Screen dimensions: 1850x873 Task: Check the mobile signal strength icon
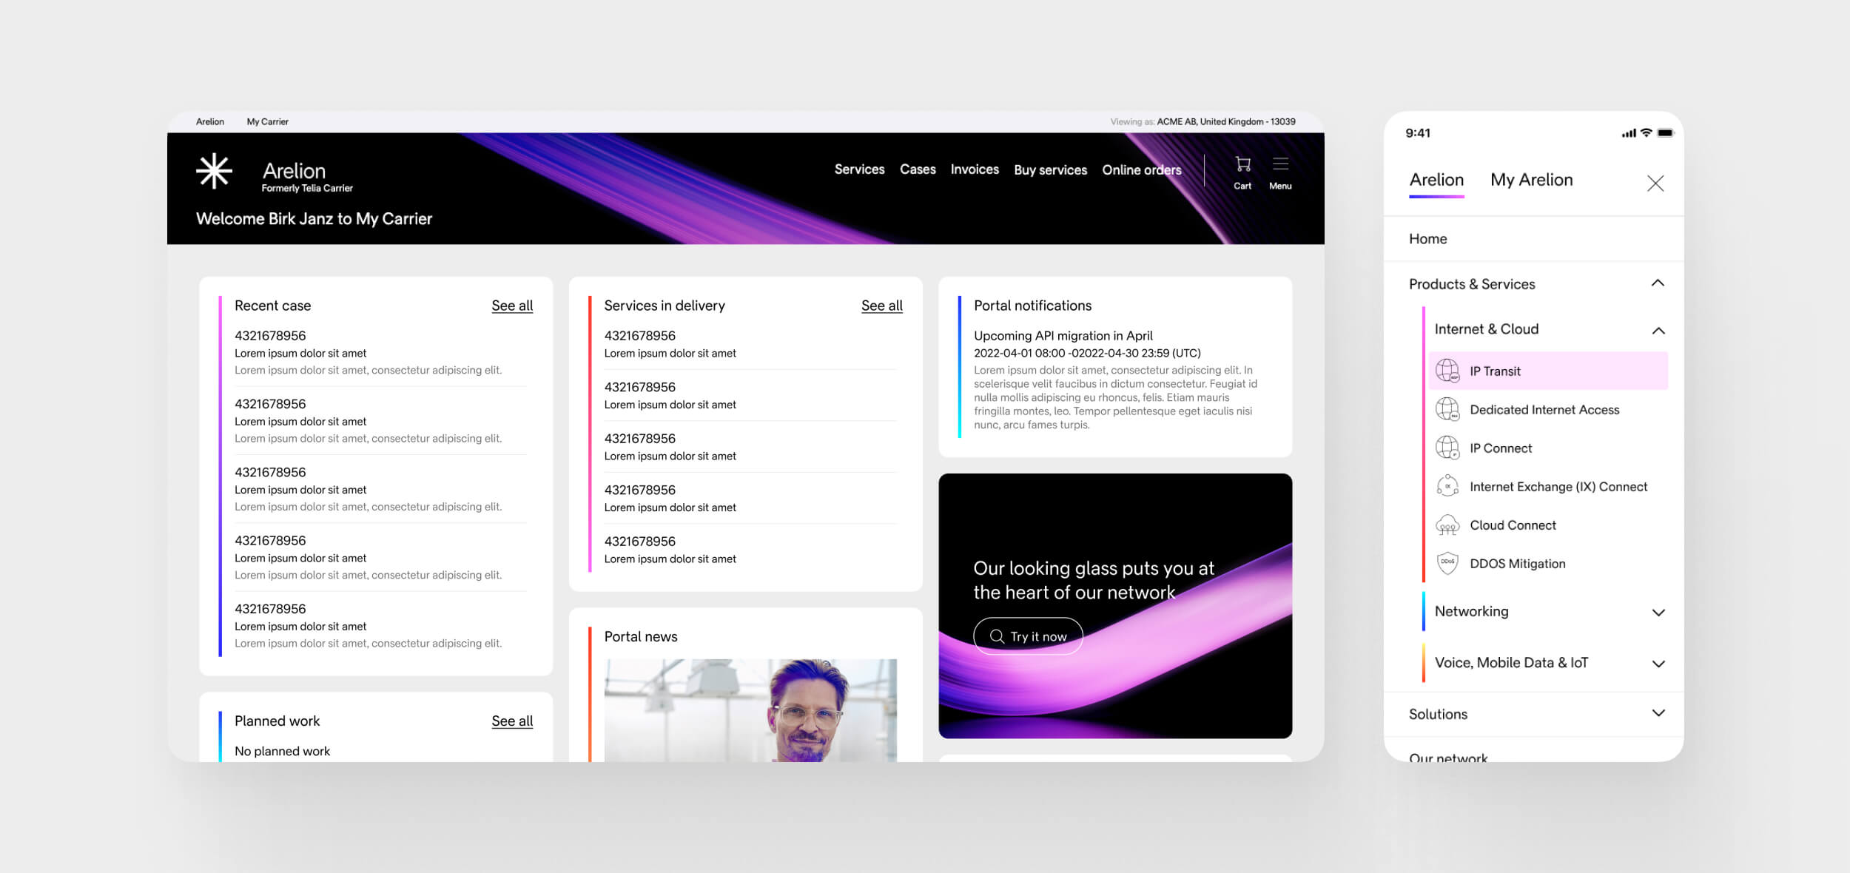(1629, 133)
